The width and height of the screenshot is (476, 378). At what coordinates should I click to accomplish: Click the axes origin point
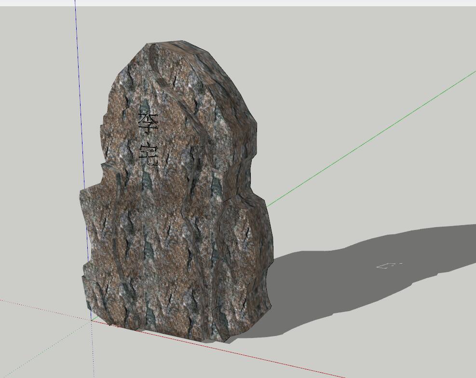coord(92,319)
